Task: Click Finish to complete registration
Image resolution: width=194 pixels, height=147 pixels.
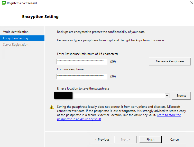Action: (150, 140)
